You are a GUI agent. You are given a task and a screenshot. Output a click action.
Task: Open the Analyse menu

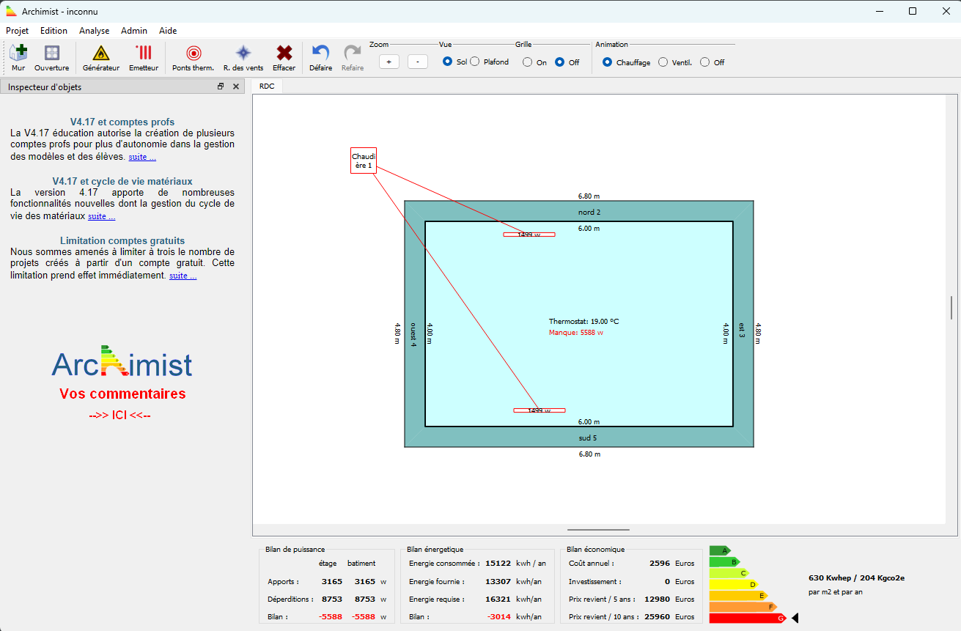94,31
